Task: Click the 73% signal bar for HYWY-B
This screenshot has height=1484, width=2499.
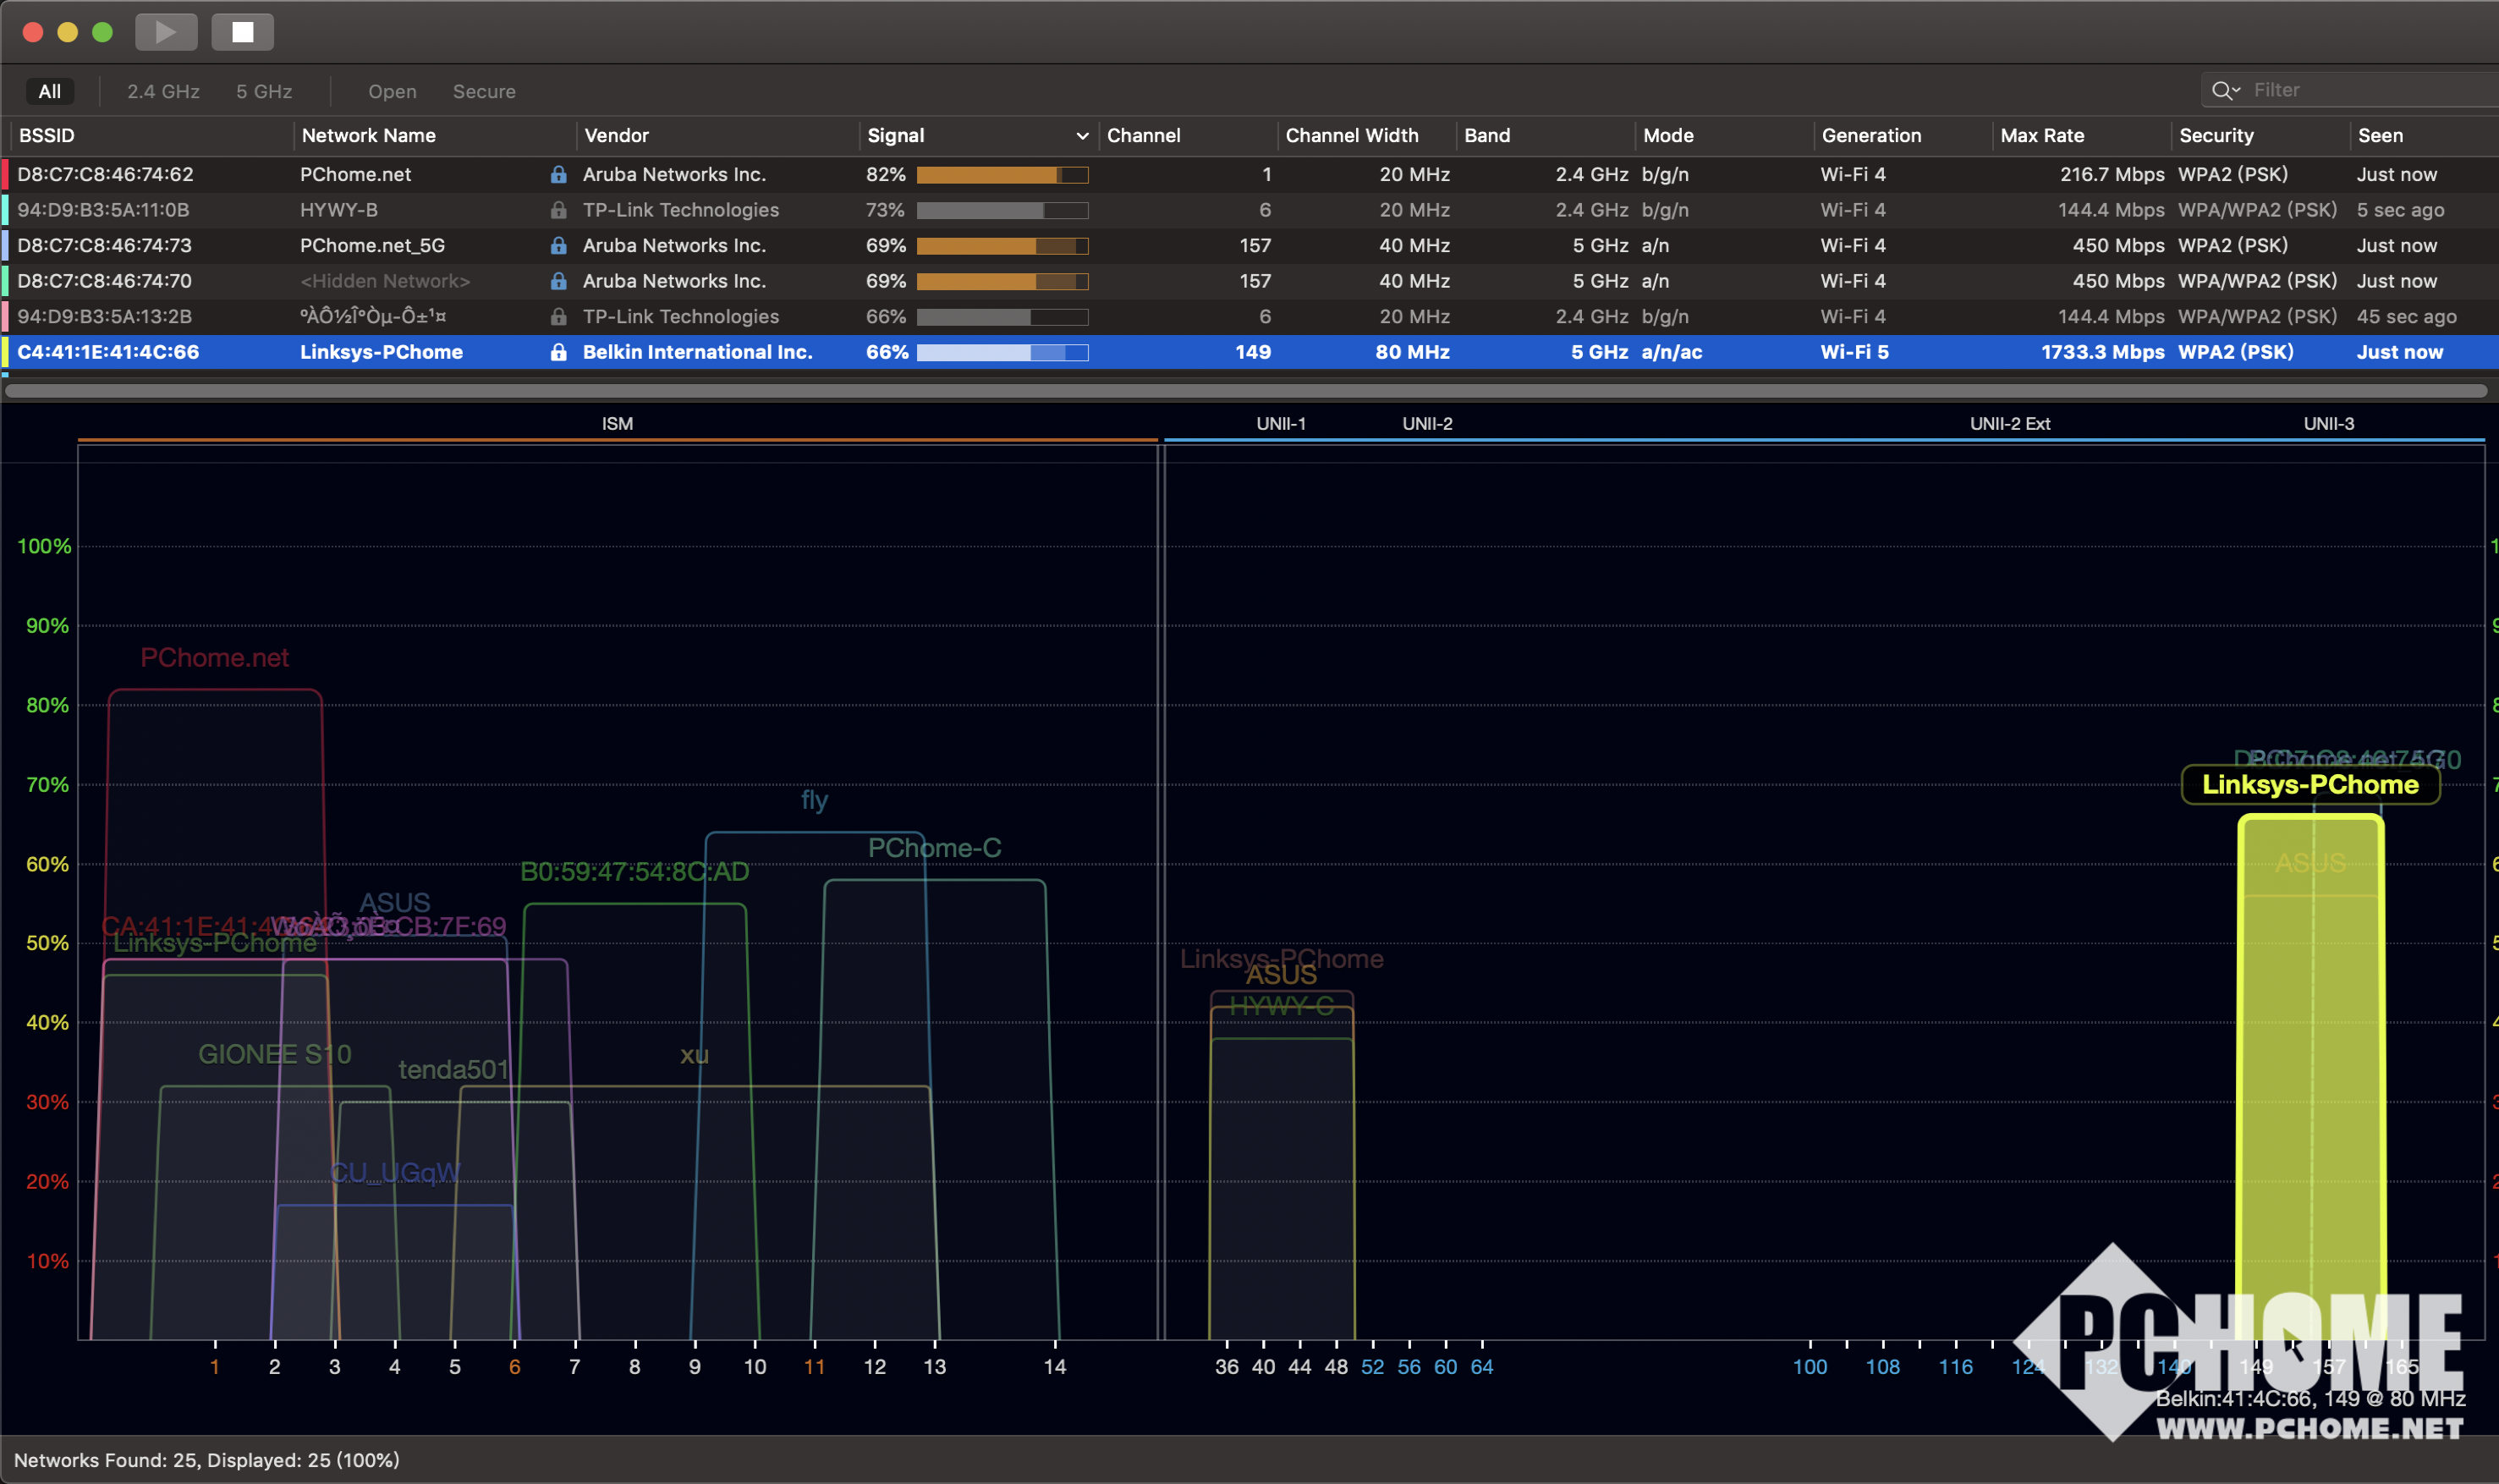Action: click(1002, 211)
